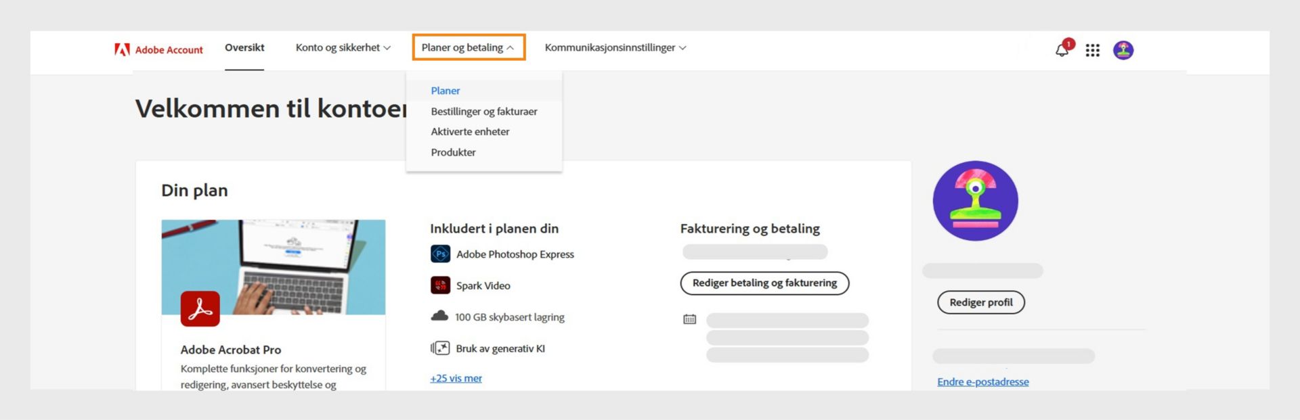
Task: Click 100 GB skybasert lagring text
Action: [x=510, y=317]
